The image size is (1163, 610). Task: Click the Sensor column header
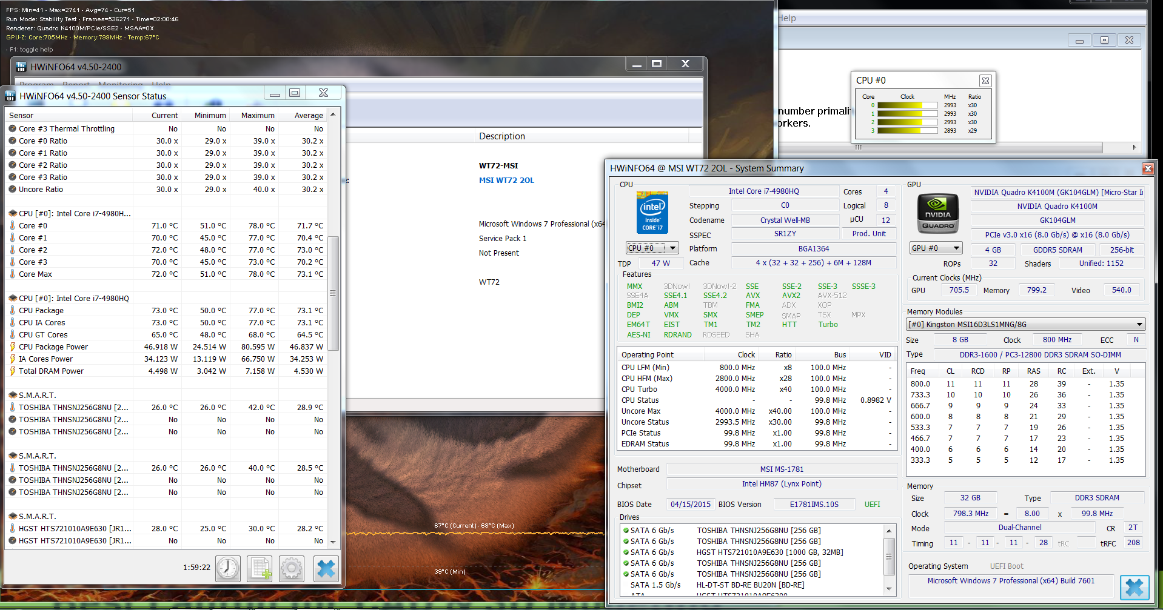coord(69,115)
